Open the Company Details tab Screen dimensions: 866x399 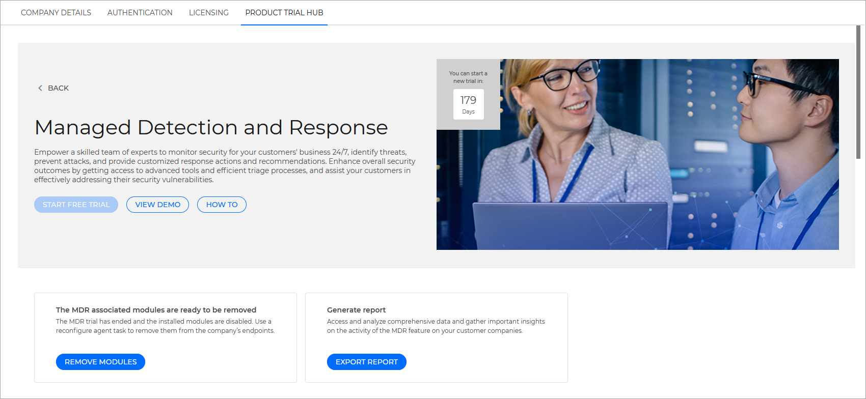pyautogui.click(x=56, y=13)
